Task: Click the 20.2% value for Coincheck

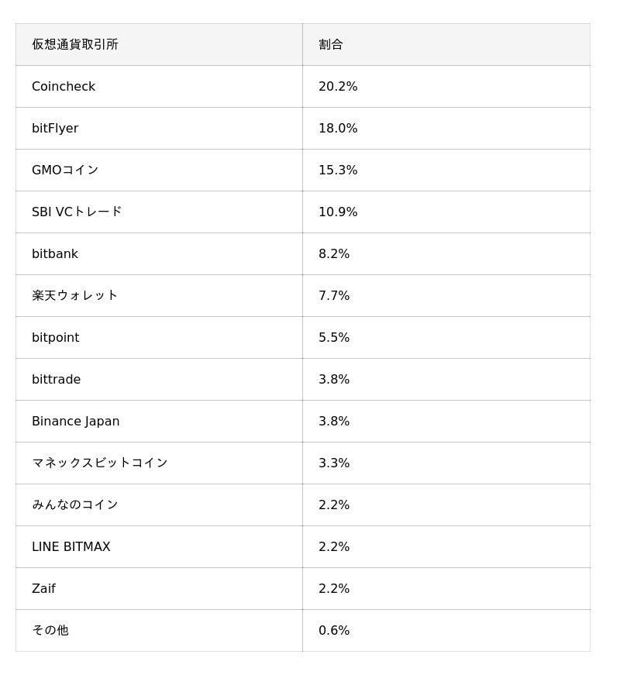Action: pyautogui.click(x=338, y=86)
